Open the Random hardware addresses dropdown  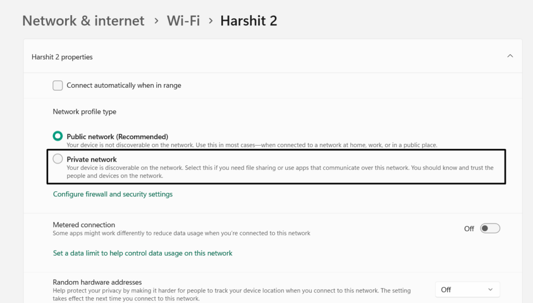pyautogui.click(x=467, y=289)
